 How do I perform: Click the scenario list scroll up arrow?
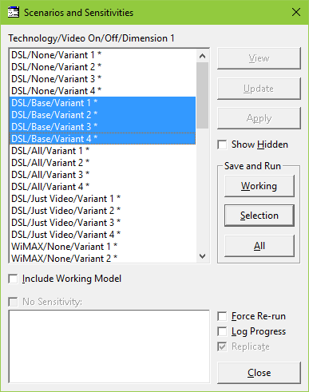coord(202,56)
